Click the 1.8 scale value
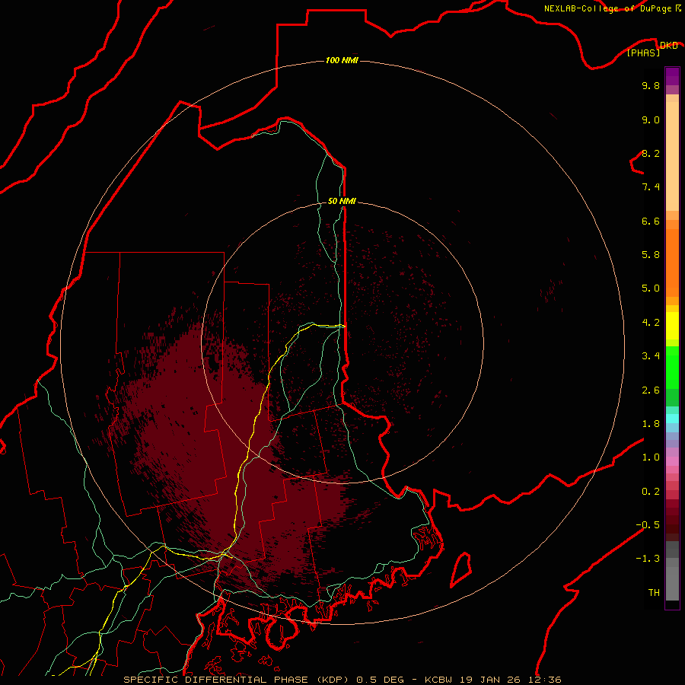Screen dimensions: 685x685 pos(651,424)
